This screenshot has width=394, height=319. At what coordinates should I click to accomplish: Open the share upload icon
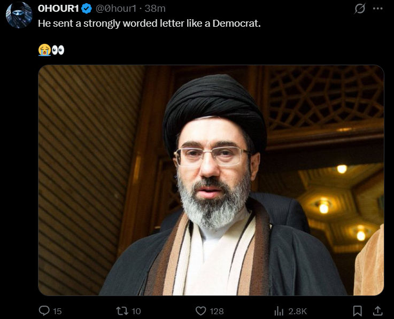tap(377, 311)
